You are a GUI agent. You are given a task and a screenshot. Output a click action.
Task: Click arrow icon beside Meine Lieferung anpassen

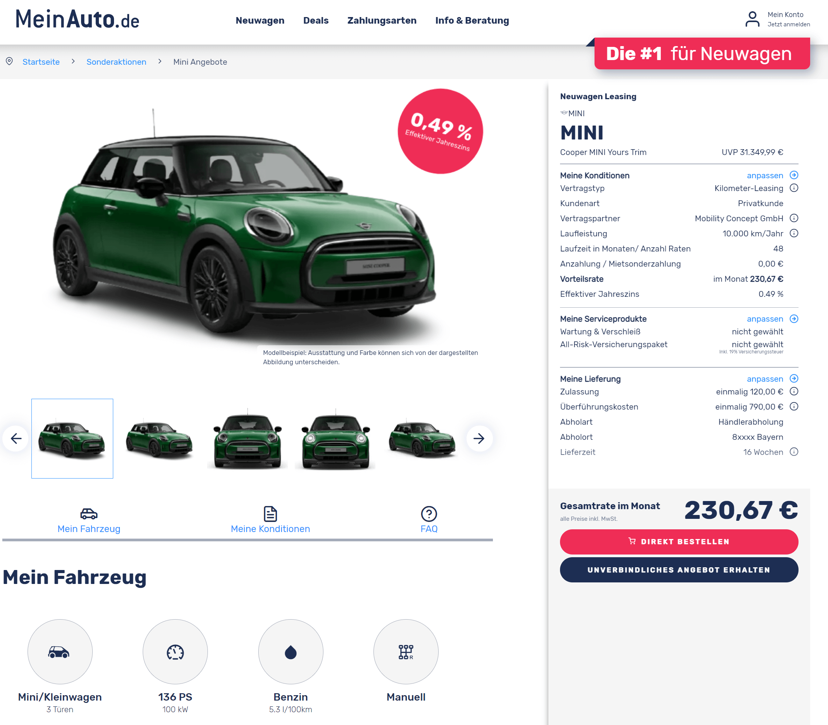(x=793, y=378)
